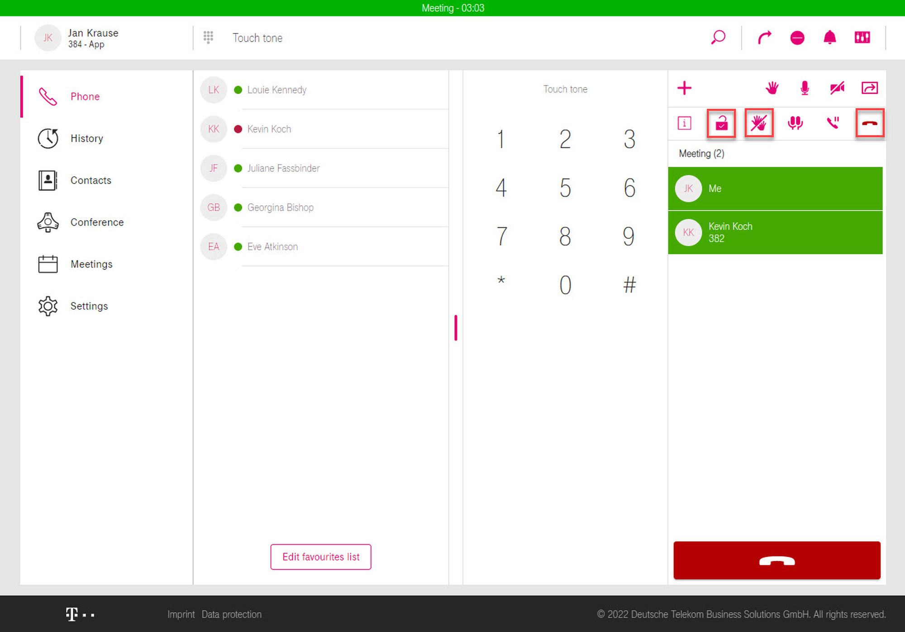Click Edit favourites list button

[321, 557]
